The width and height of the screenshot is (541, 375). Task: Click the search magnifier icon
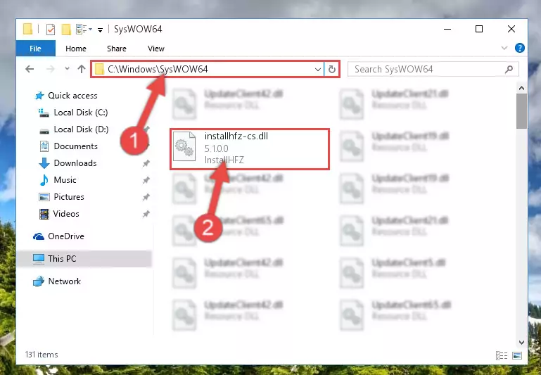click(509, 70)
